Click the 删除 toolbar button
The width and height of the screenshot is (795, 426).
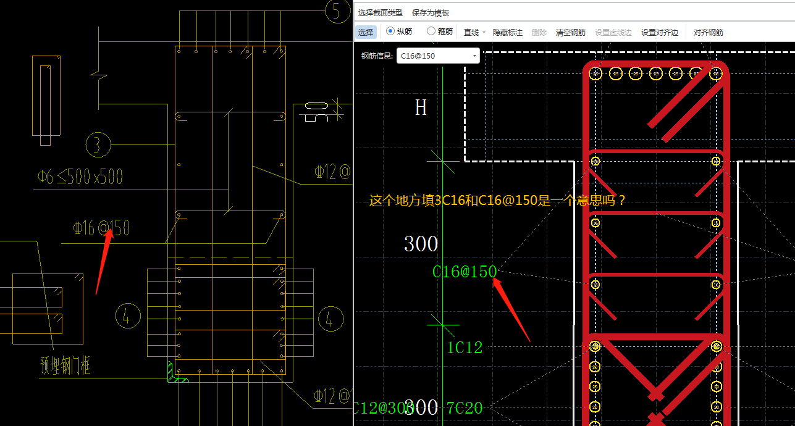click(539, 32)
